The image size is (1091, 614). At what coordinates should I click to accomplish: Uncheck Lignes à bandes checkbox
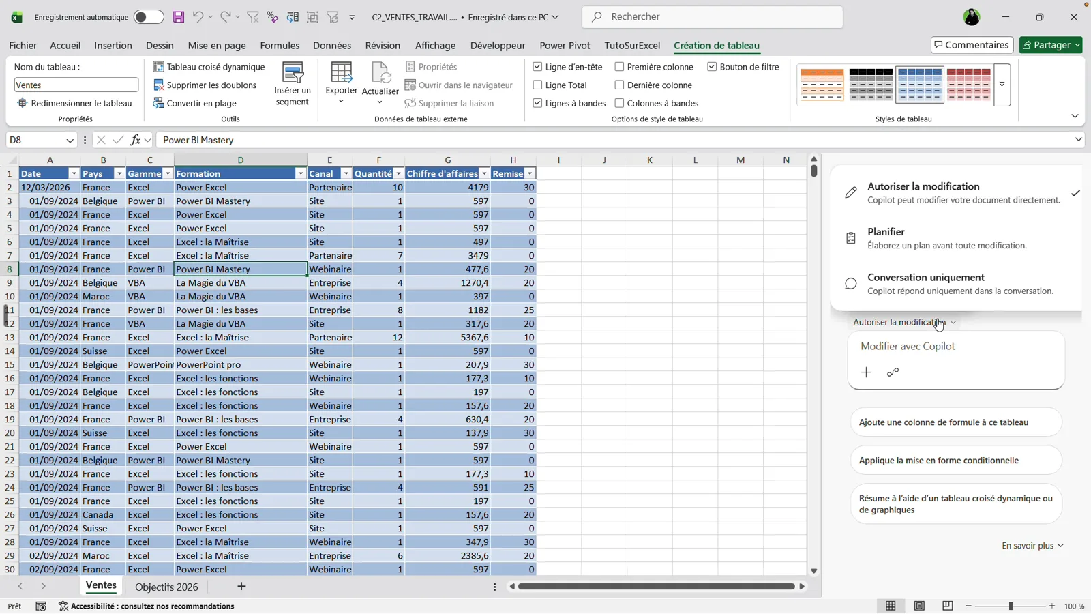(537, 103)
